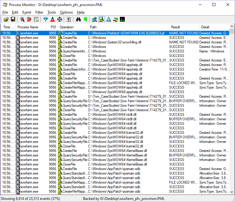This screenshot has height=202, width=235.
Task: Click FILE LOCKED WI... result on apphelp.dll row
Action: (183, 83)
